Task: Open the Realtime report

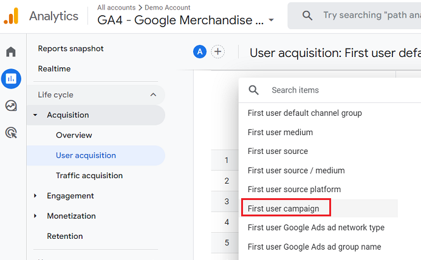Action: click(x=54, y=69)
